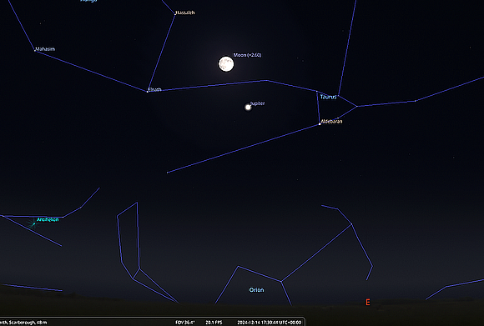Click the Antihelion text label
Image resolution: width=484 pixels, height=326 pixels.
coord(48,219)
